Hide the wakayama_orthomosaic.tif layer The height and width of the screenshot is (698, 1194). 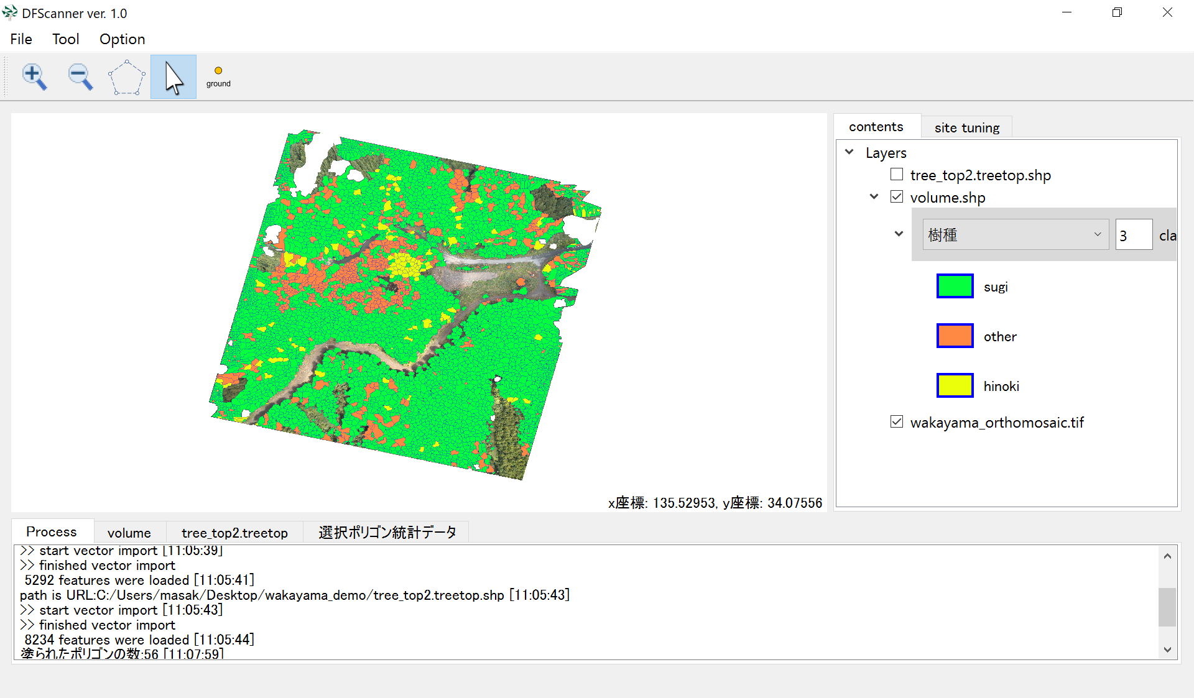tap(896, 422)
